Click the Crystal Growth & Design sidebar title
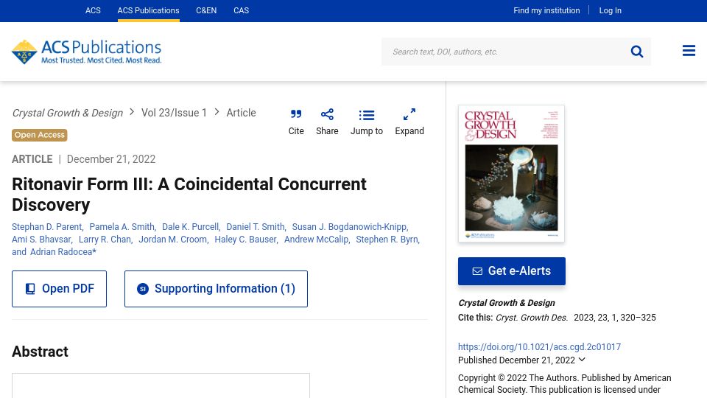 coord(507,303)
